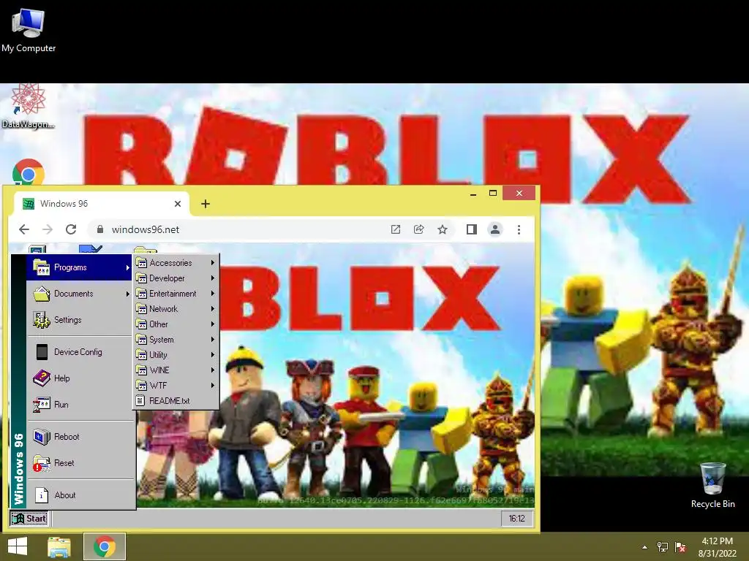This screenshot has height=561, width=749.
Task: Close the Windows 96 tab
Action: [x=178, y=204]
